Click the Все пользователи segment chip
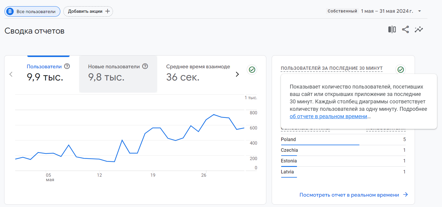 (32, 12)
